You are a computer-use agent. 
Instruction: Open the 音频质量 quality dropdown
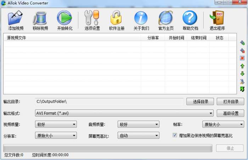[139, 124]
